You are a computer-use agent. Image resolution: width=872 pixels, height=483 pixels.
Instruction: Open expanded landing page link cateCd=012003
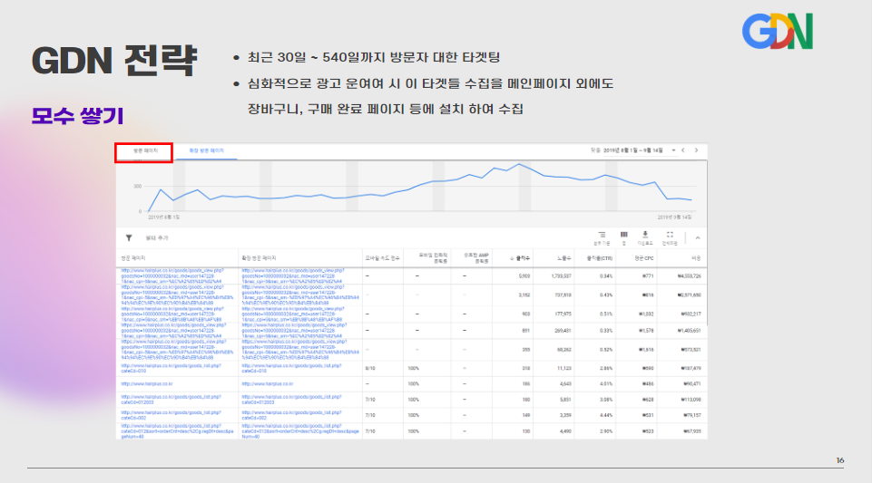291,400
